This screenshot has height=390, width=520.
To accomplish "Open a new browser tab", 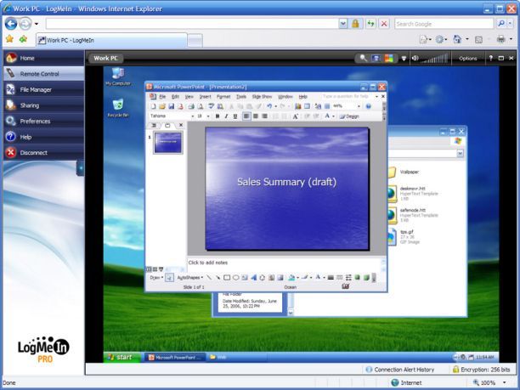I will pyautogui.click(x=195, y=41).
